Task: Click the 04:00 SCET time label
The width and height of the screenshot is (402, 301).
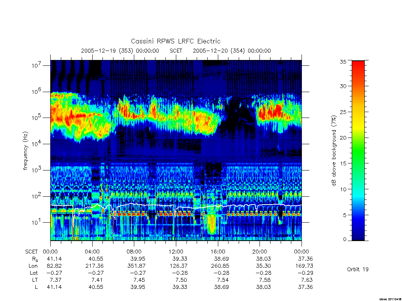Action: (x=92, y=252)
